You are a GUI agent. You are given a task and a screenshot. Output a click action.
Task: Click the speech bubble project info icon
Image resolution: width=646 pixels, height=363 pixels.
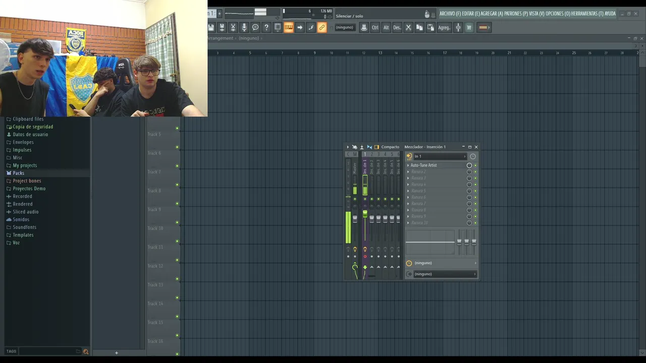255,28
